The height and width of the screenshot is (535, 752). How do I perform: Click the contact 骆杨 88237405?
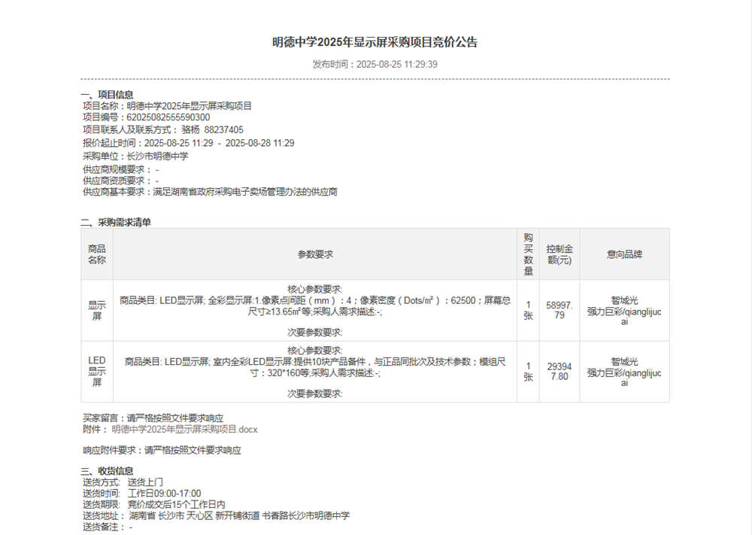point(213,130)
